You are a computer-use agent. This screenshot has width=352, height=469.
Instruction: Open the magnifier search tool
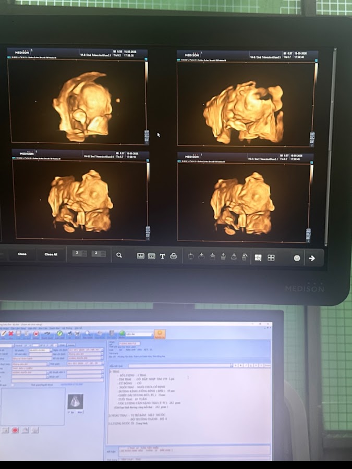(x=119, y=255)
